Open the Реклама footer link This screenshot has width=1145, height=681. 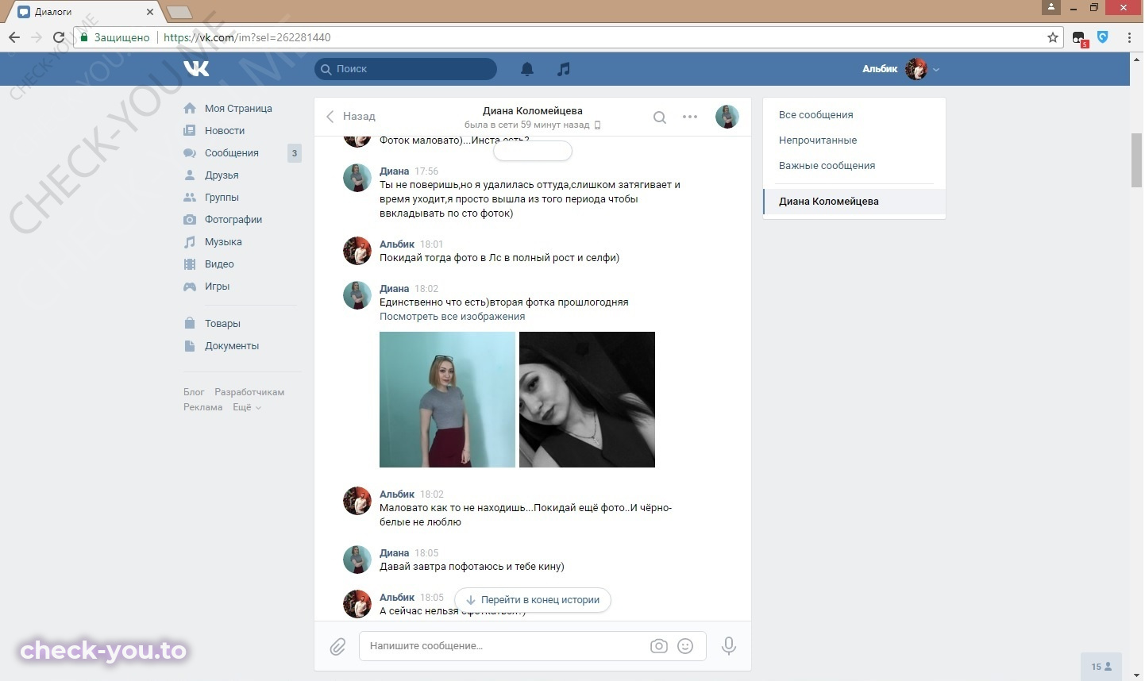(x=203, y=407)
